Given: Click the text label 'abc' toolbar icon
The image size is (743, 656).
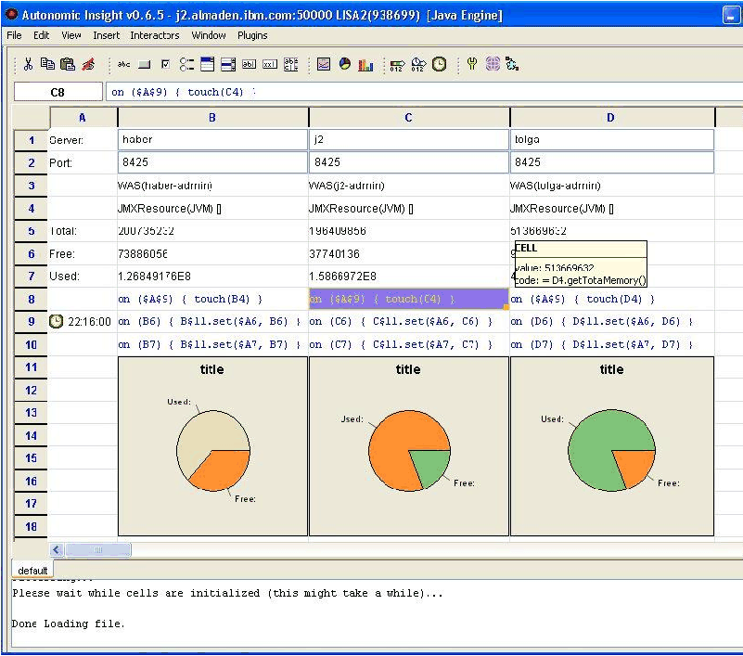Looking at the screenshot, I should click(124, 64).
